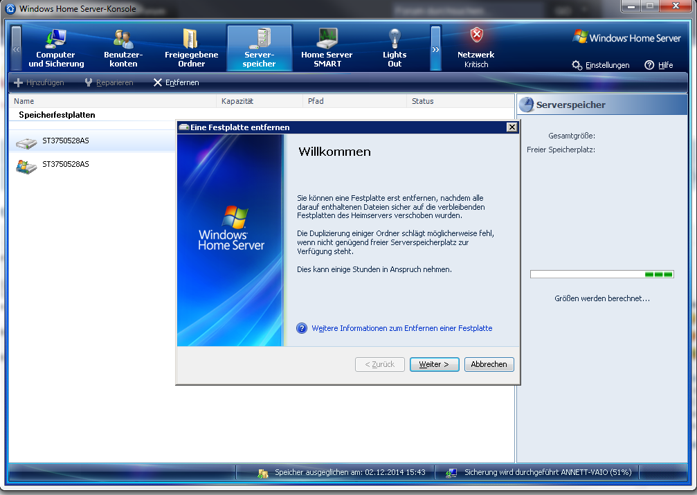Close the Eine Festplatte entfernen dialog

(x=512, y=127)
